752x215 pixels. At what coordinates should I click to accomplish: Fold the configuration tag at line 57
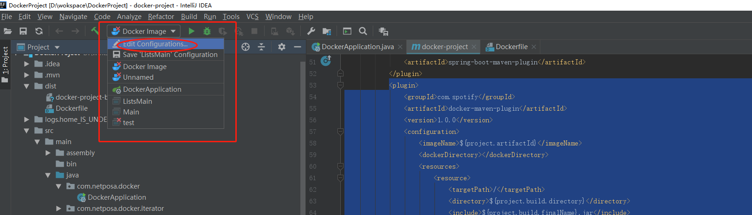pyautogui.click(x=340, y=132)
